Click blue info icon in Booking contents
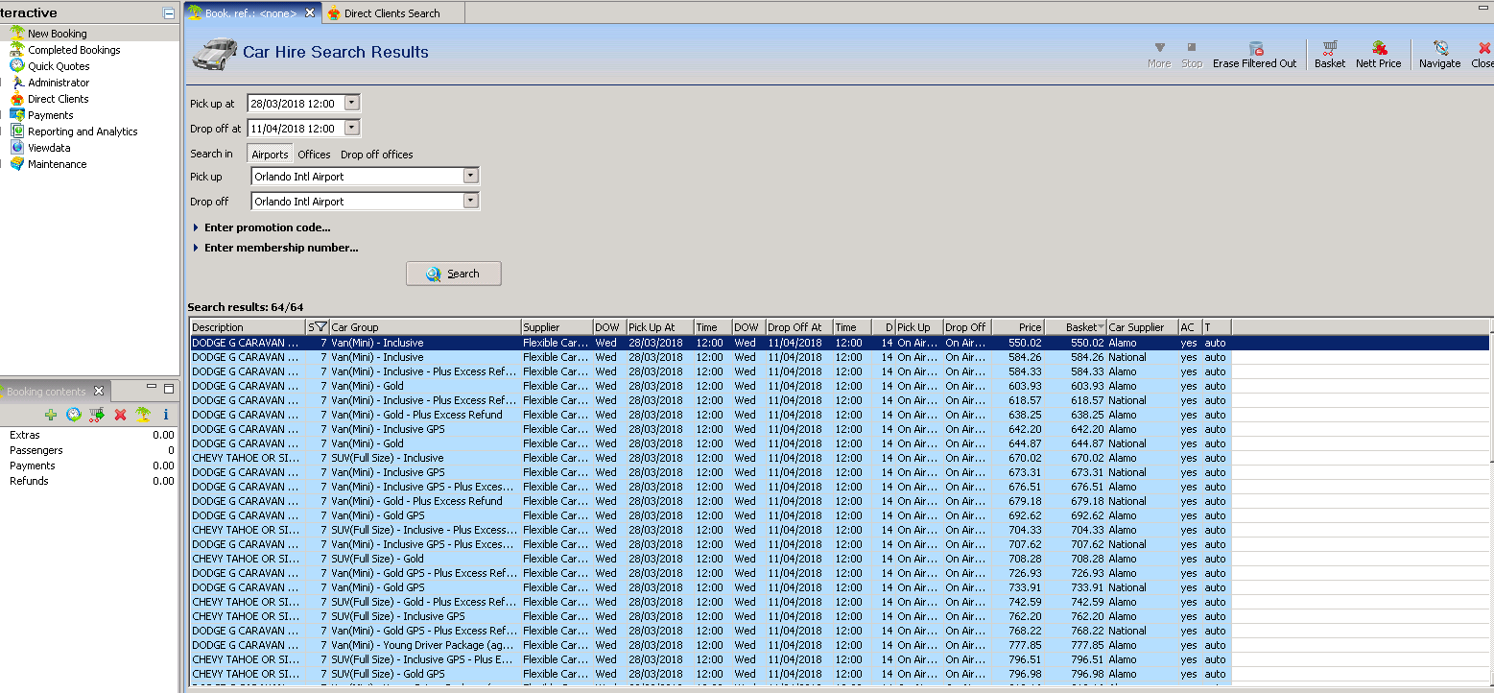The width and height of the screenshot is (1494, 693). pyautogui.click(x=165, y=415)
